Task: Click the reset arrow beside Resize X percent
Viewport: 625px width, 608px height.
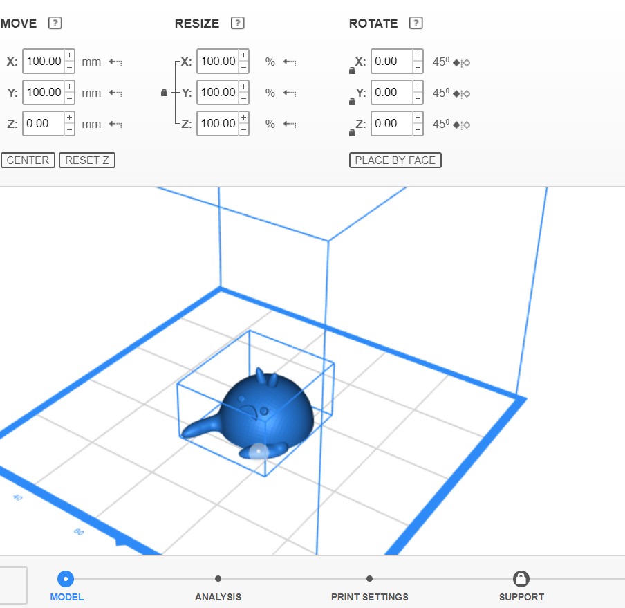Action: (x=290, y=62)
